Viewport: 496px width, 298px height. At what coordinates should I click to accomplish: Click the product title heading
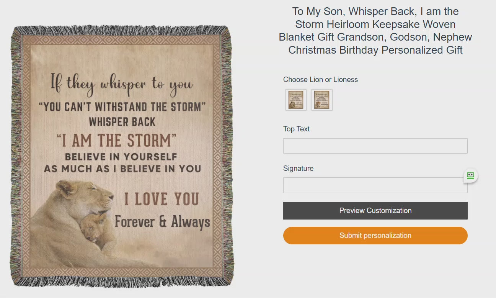(x=375, y=30)
